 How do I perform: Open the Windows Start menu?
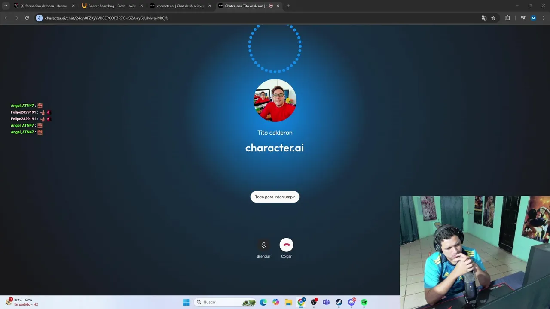coord(186,302)
